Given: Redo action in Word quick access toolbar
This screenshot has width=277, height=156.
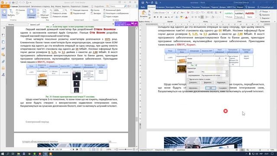Looking at the screenshot, I should tap(152, 3).
